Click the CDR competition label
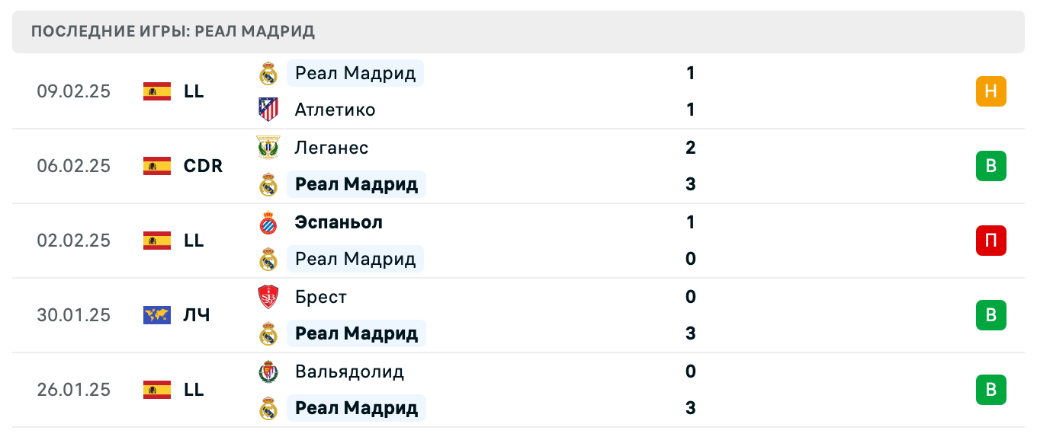The height and width of the screenshot is (440, 1037). [203, 166]
